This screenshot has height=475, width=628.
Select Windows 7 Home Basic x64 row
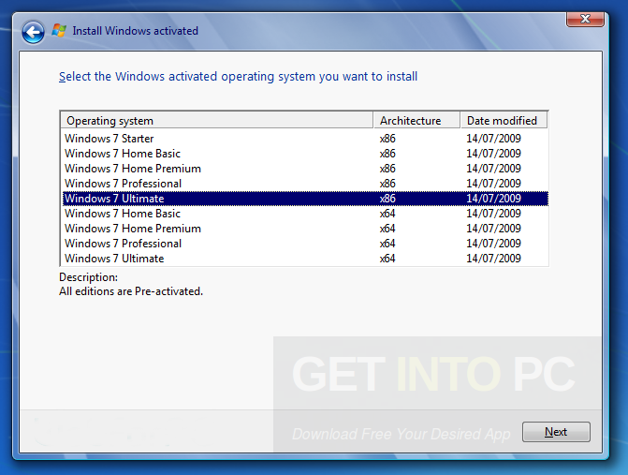tap(305, 214)
